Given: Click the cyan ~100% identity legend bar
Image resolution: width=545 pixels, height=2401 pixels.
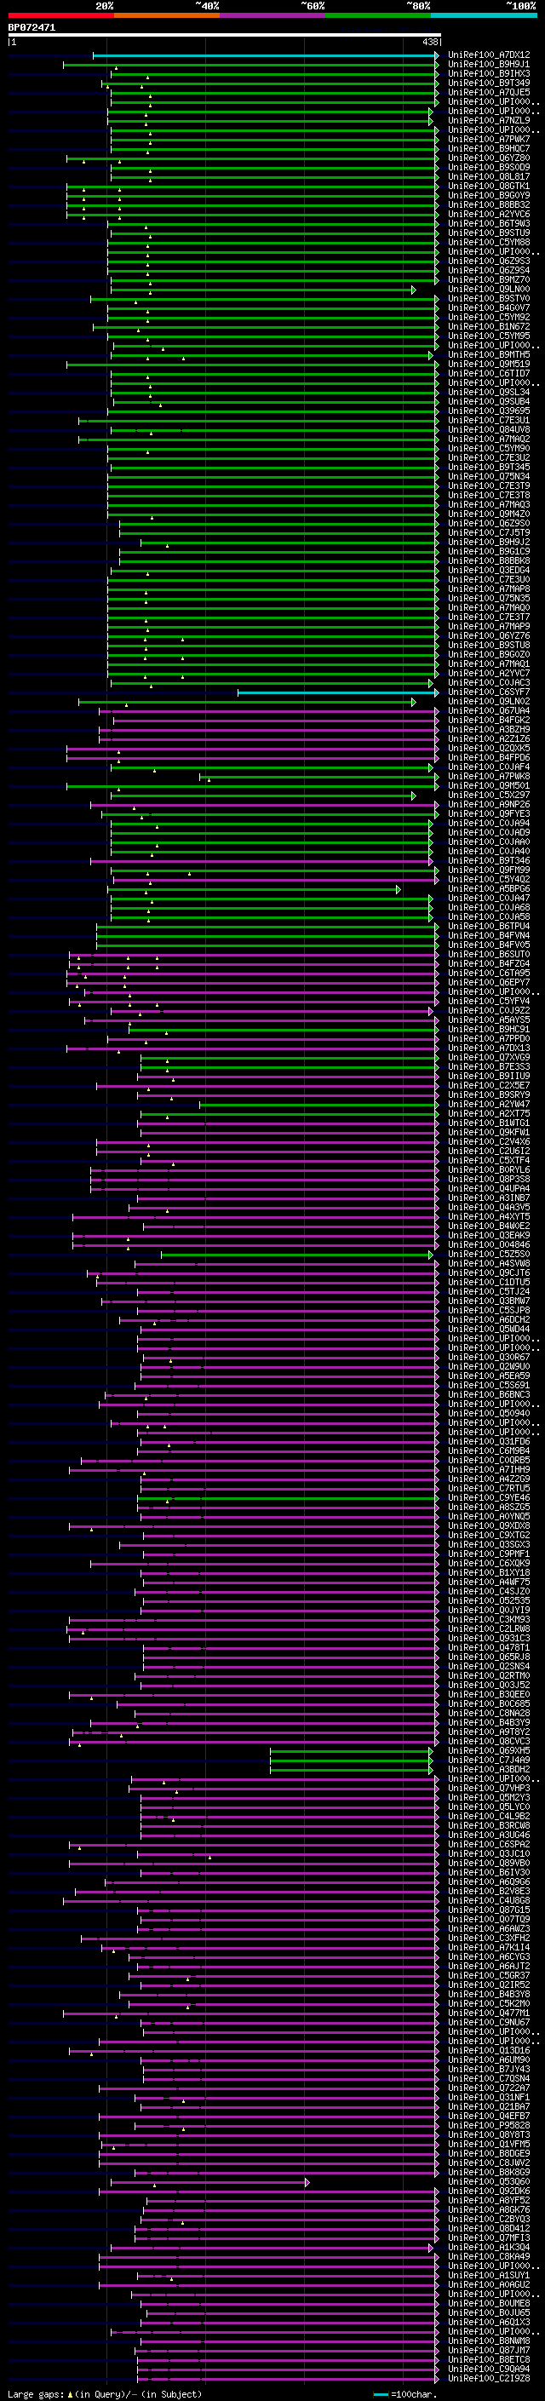Looking at the screenshot, I should [484, 15].
